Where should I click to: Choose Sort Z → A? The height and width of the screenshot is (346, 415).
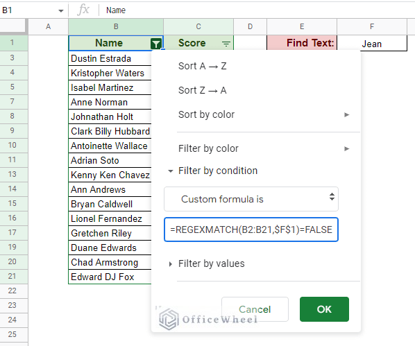(203, 90)
